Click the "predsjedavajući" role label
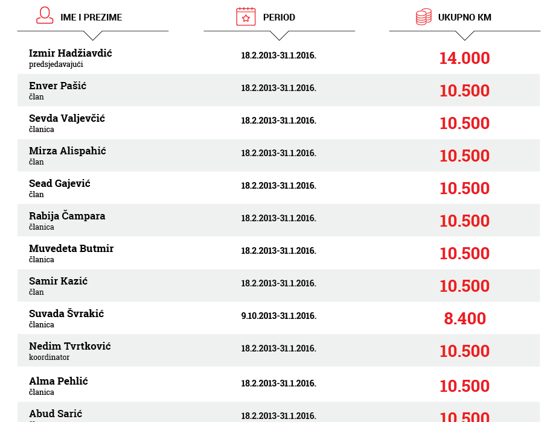 click(x=56, y=64)
